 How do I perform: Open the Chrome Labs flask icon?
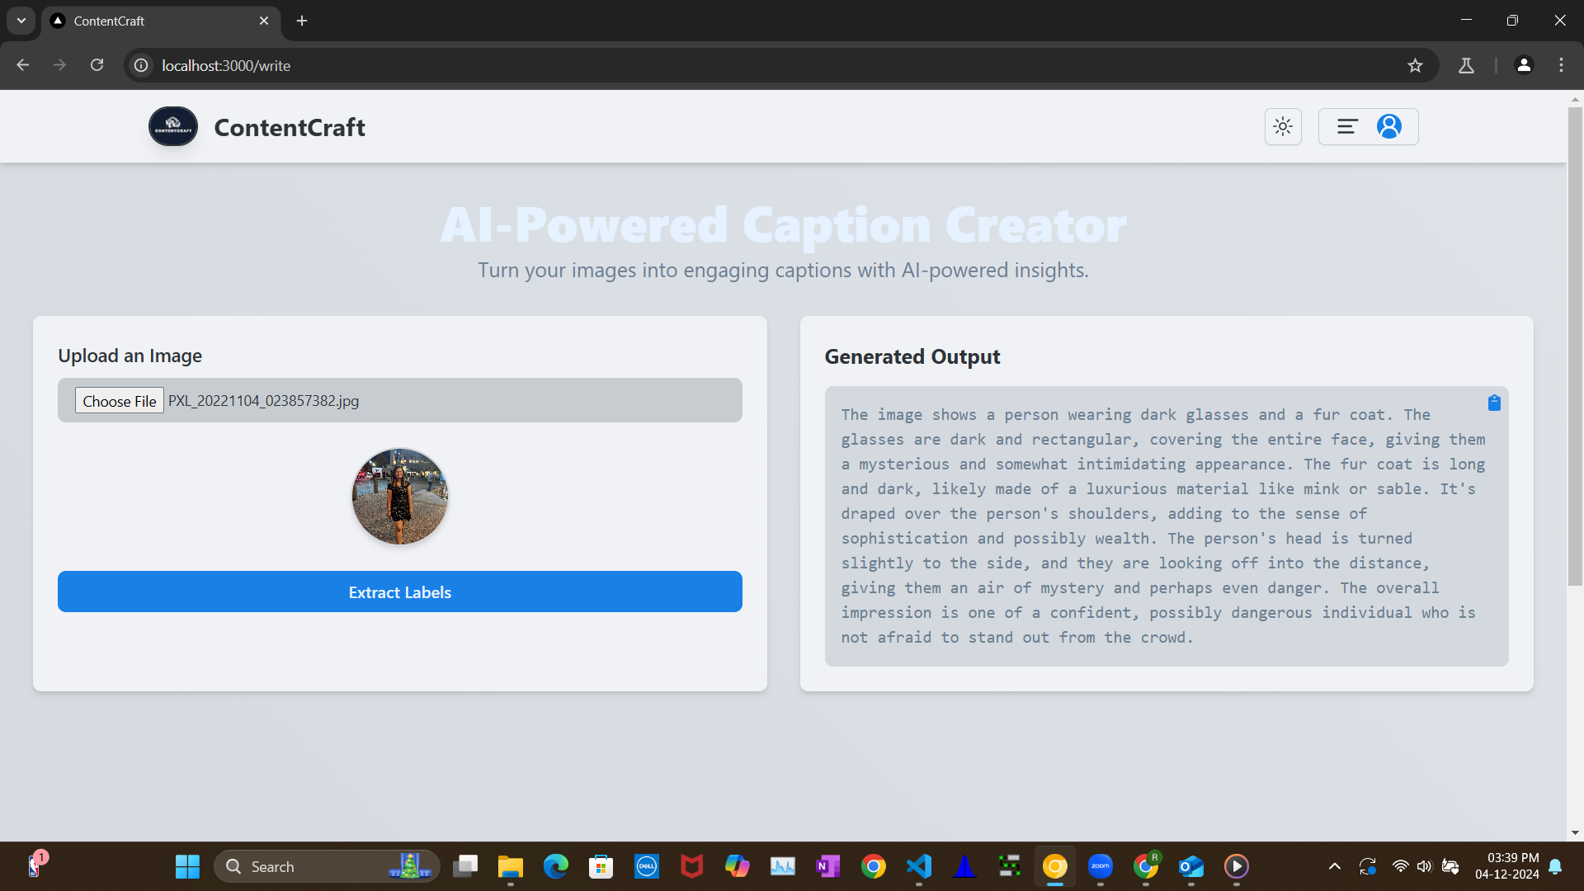point(1466,65)
